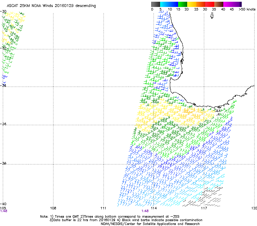Viewport: 257px width, 226px height.
Task: Click the gray 0-5 knots legend swatch
Action: click(x=156, y=4)
